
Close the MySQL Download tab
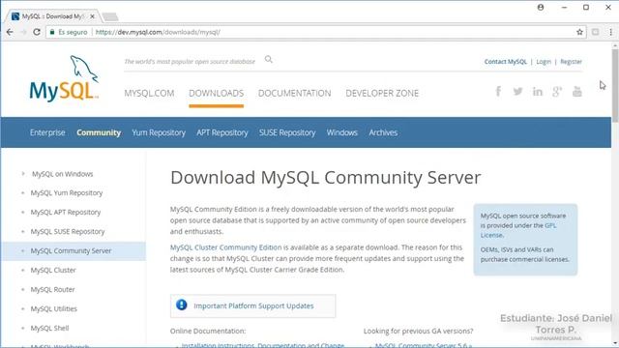pos(92,16)
